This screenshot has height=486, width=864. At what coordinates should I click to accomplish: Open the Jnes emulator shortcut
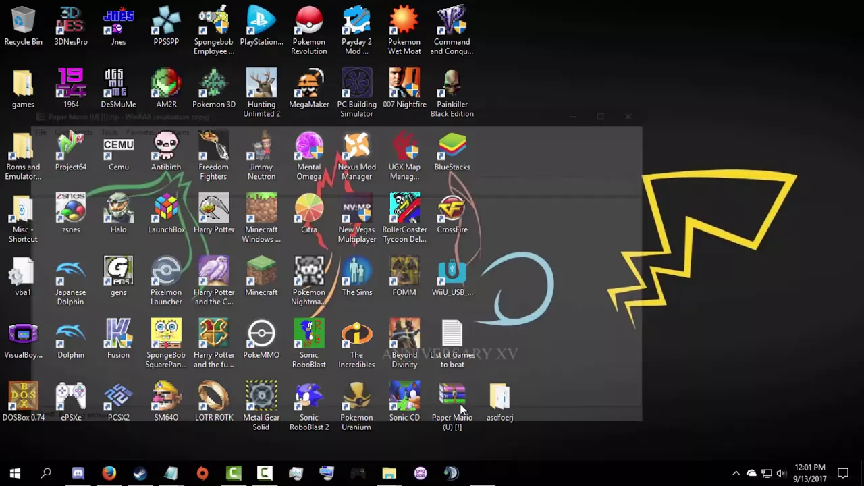[119, 26]
